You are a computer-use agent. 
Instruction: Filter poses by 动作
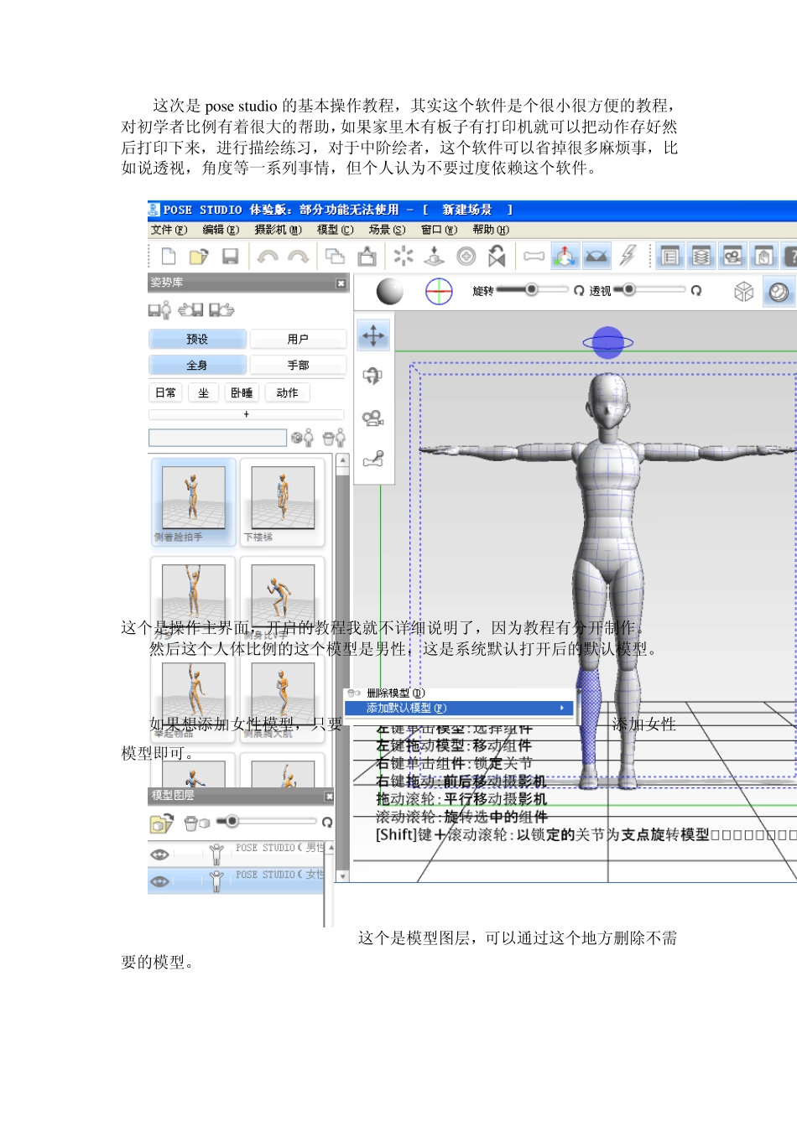pyautogui.click(x=287, y=392)
